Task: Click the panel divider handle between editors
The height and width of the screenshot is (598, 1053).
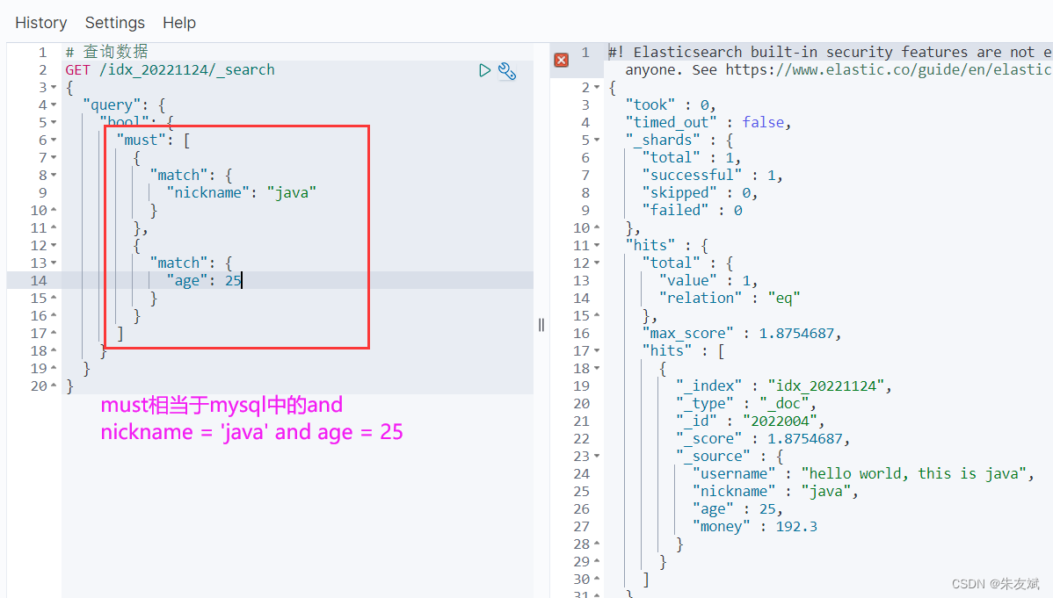Action: tap(541, 324)
